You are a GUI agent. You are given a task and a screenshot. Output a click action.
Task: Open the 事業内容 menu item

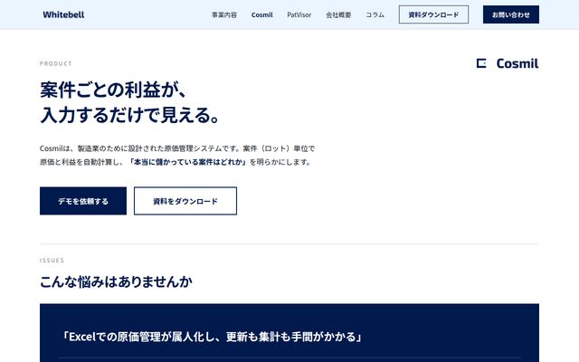pos(224,14)
